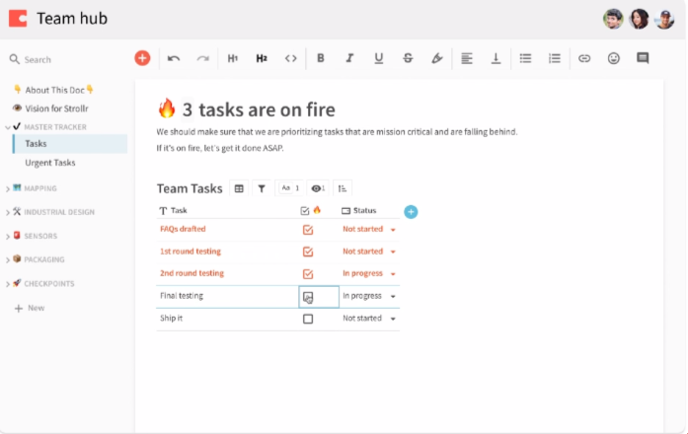Expand the Checkpoints section
The width and height of the screenshot is (688, 434).
pyautogui.click(x=8, y=284)
